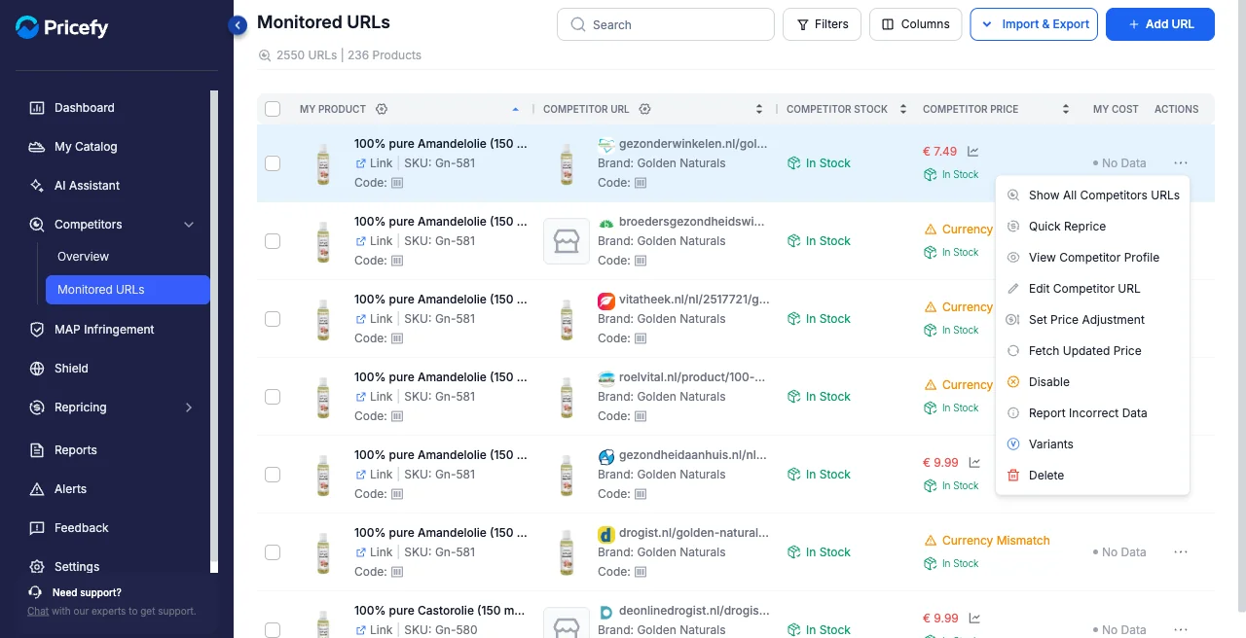
Task: Click the Feedback speech bubble icon
Action: (37, 528)
